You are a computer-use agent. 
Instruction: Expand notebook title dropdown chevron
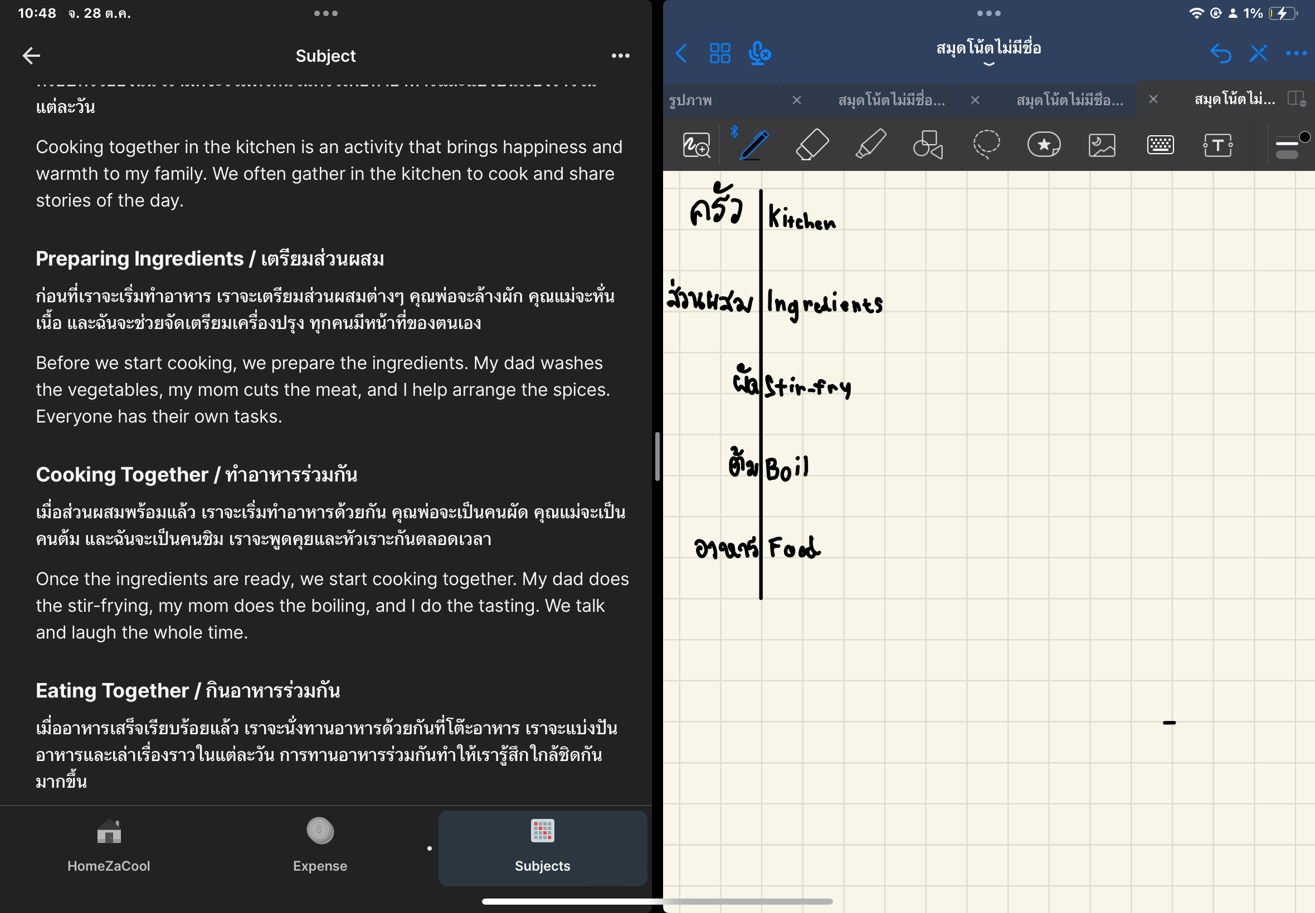[988, 65]
